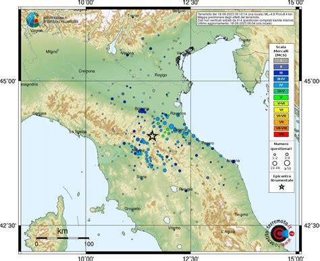Click the Pesaro city label
The width and height of the screenshot is (320, 261).
point(208,143)
